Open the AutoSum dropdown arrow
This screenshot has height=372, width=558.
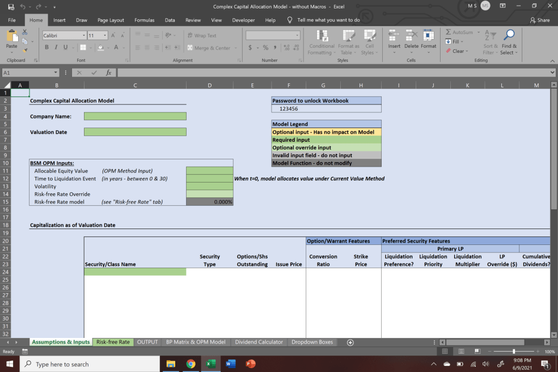(478, 32)
